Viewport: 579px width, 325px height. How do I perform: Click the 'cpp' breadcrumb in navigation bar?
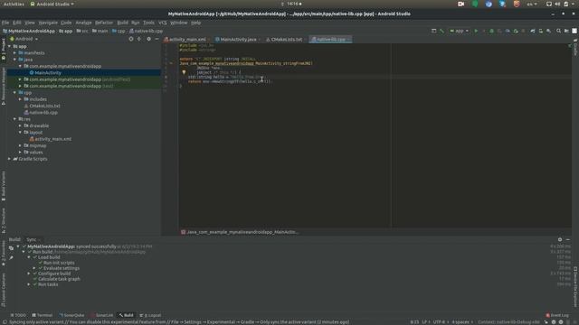119,31
